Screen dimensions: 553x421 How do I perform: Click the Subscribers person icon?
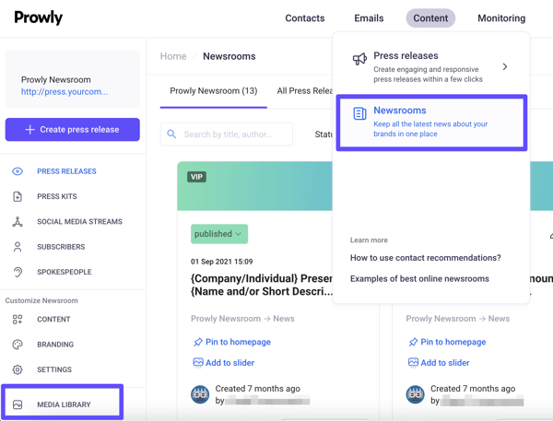coord(18,247)
